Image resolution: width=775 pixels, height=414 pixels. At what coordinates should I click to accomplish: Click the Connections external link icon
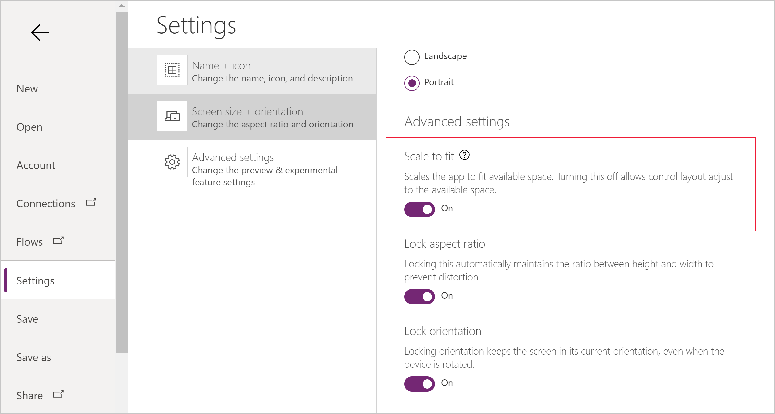coord(91,202)
